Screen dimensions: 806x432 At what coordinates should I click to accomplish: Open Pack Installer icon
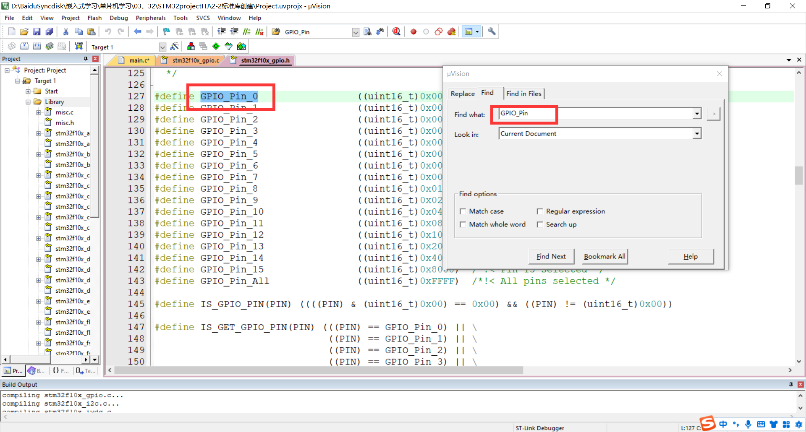(x=241, y=46)
